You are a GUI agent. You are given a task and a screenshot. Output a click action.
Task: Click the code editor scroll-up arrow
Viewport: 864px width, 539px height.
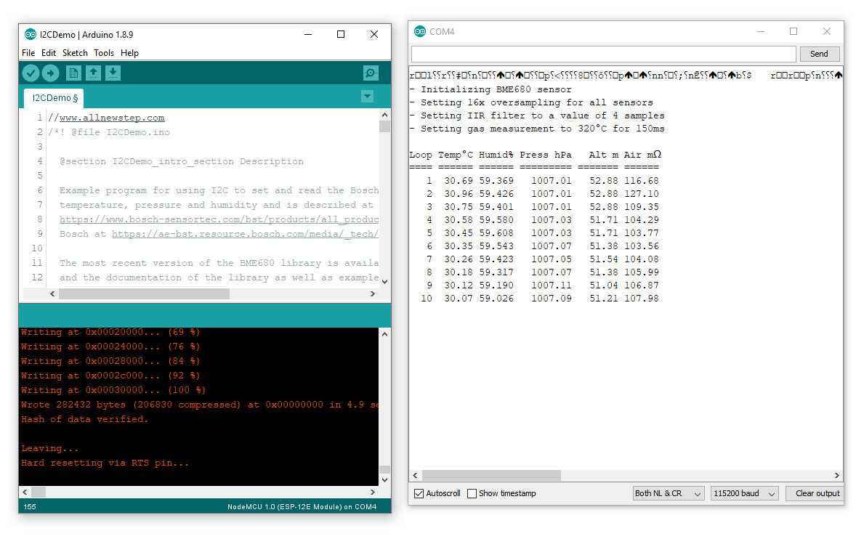click(x=384, y=115)
